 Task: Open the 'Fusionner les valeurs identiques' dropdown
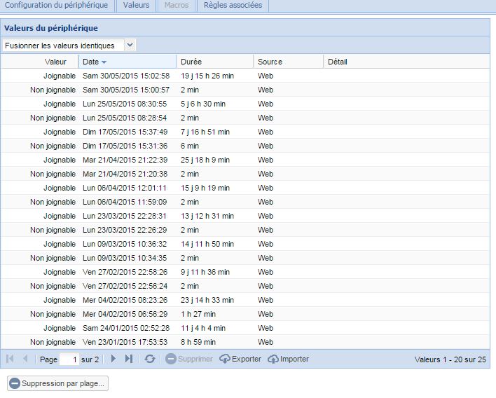point(130,45)
